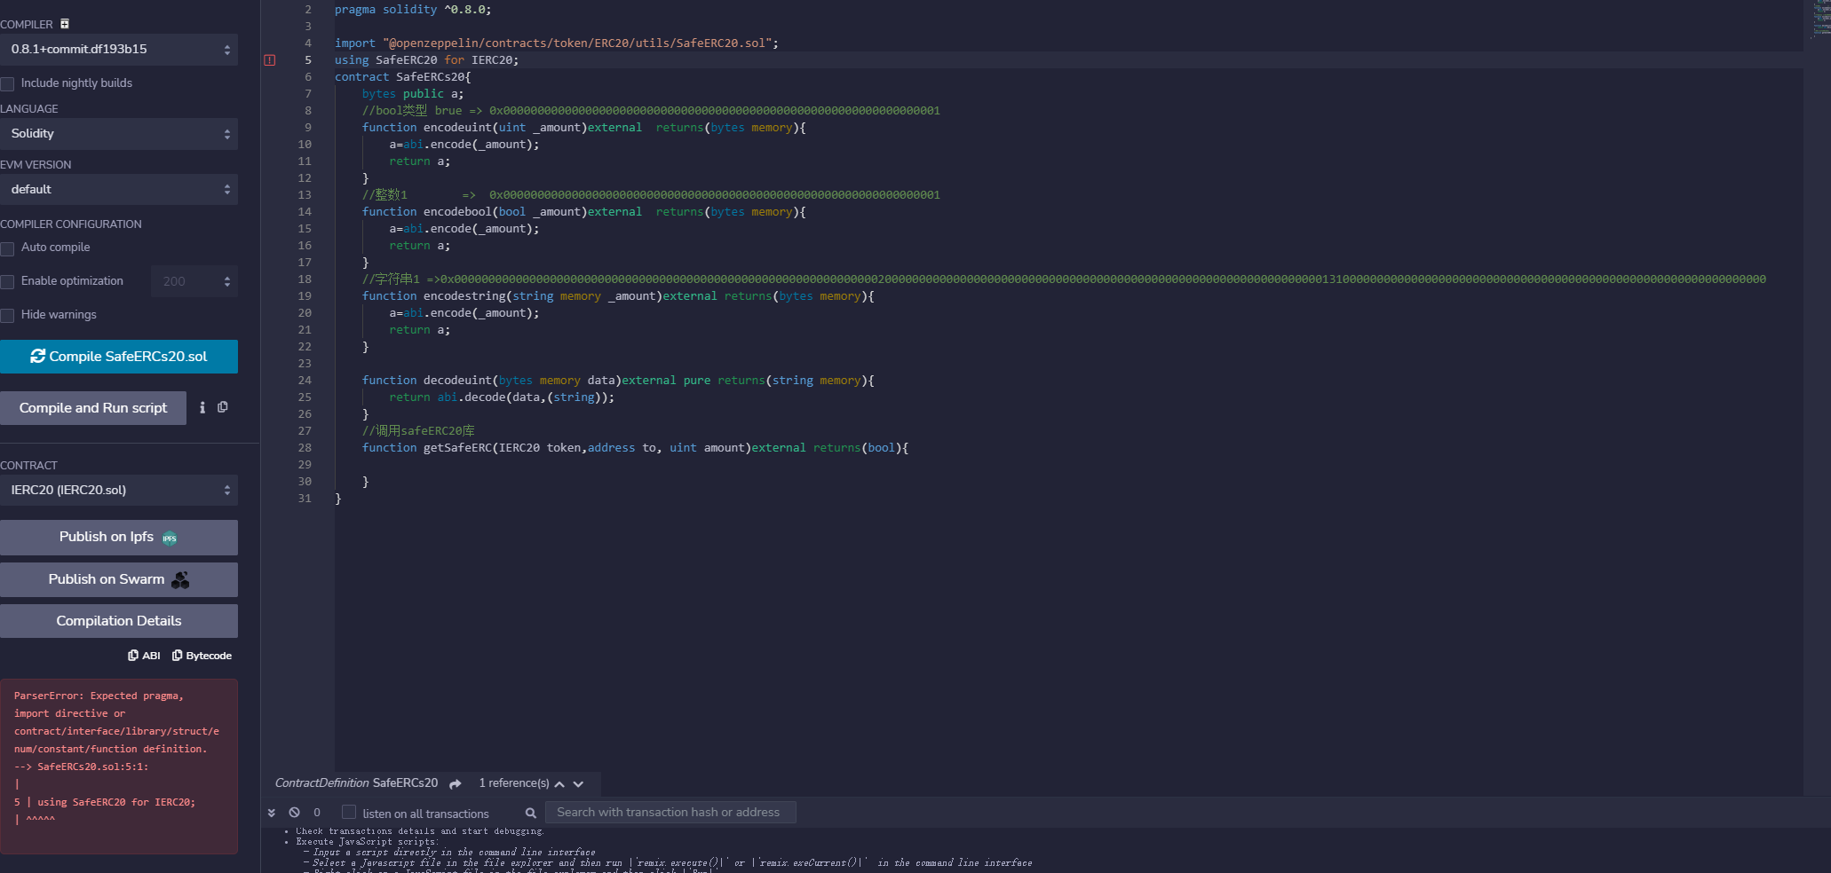Click the red error marker on line 5 gutter

point(270,60)
